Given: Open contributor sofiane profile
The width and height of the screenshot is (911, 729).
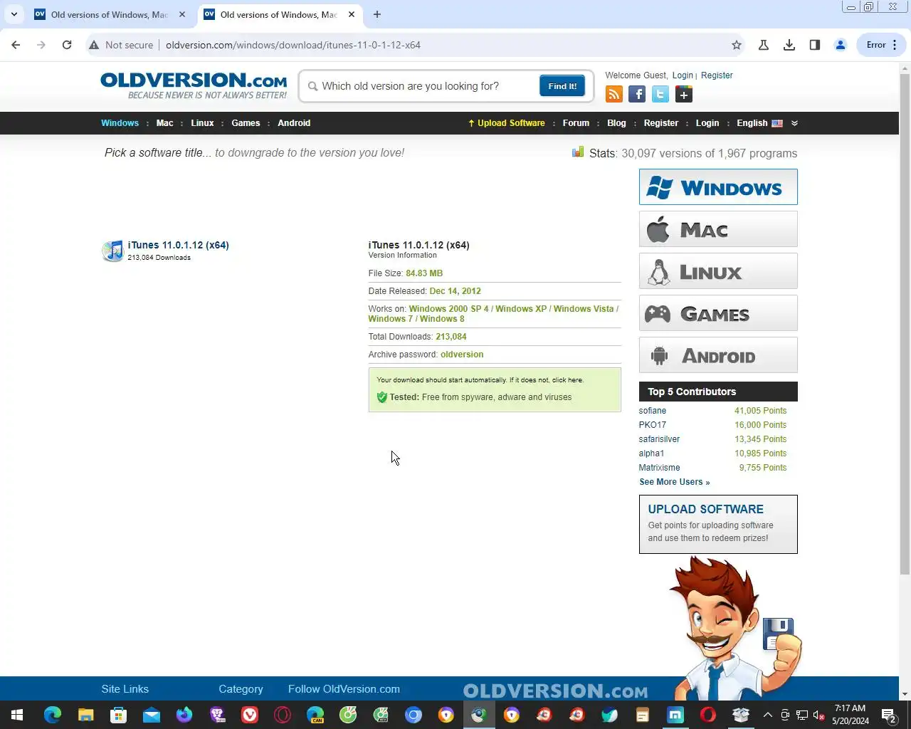Looking at the screenshot, I should 652,411.
